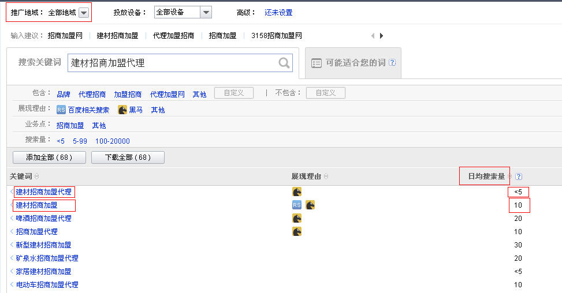Filter search volume by 5-99
The height and width of the screenshot is (293, 562).
click(x=80, y=141)
